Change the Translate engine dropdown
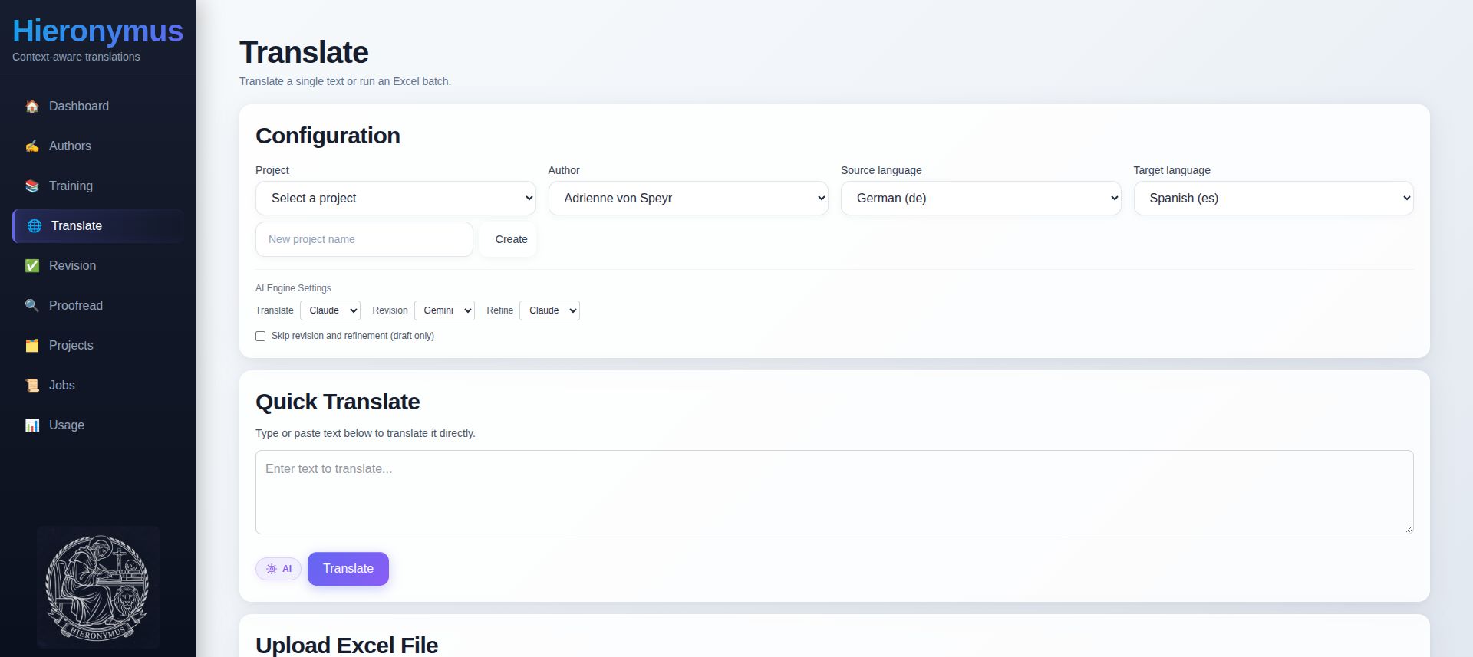Viewport: 1473px width, 657px height. coord(331,310)
